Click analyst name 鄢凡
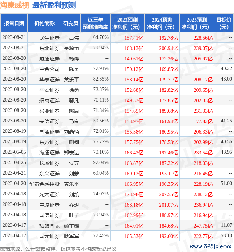Viewport: 234px width, 252px height. [74, 100]
